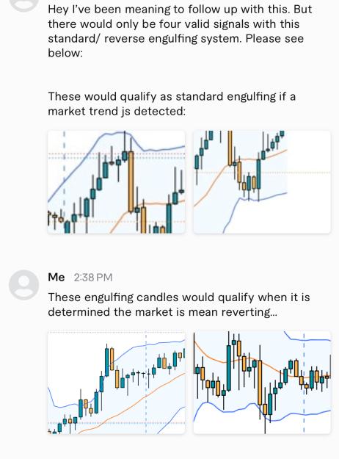Open the right mean reverting chart thumbnail
339x459 pixels.
pos(262,383)
